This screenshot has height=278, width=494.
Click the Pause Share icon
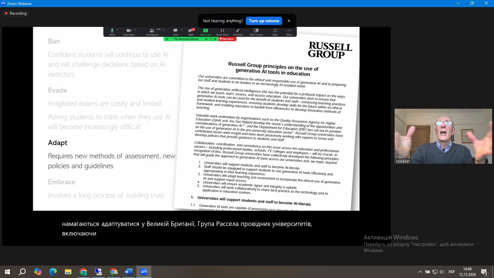tap(222, 30)
